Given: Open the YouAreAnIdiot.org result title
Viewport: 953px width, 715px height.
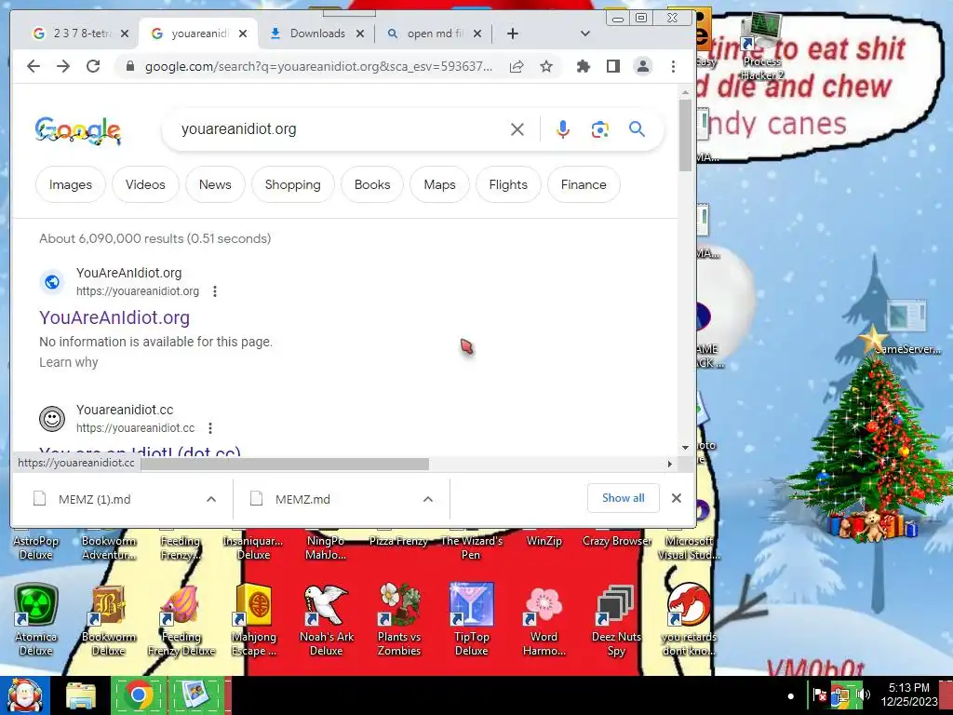Looking at the screenshot, I should pyautogui.click(x=114, y=317).
